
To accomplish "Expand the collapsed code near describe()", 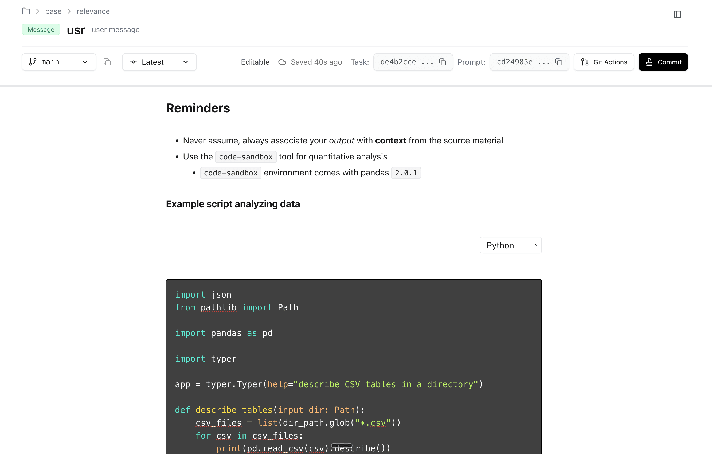I will click(x=342, y=445).
